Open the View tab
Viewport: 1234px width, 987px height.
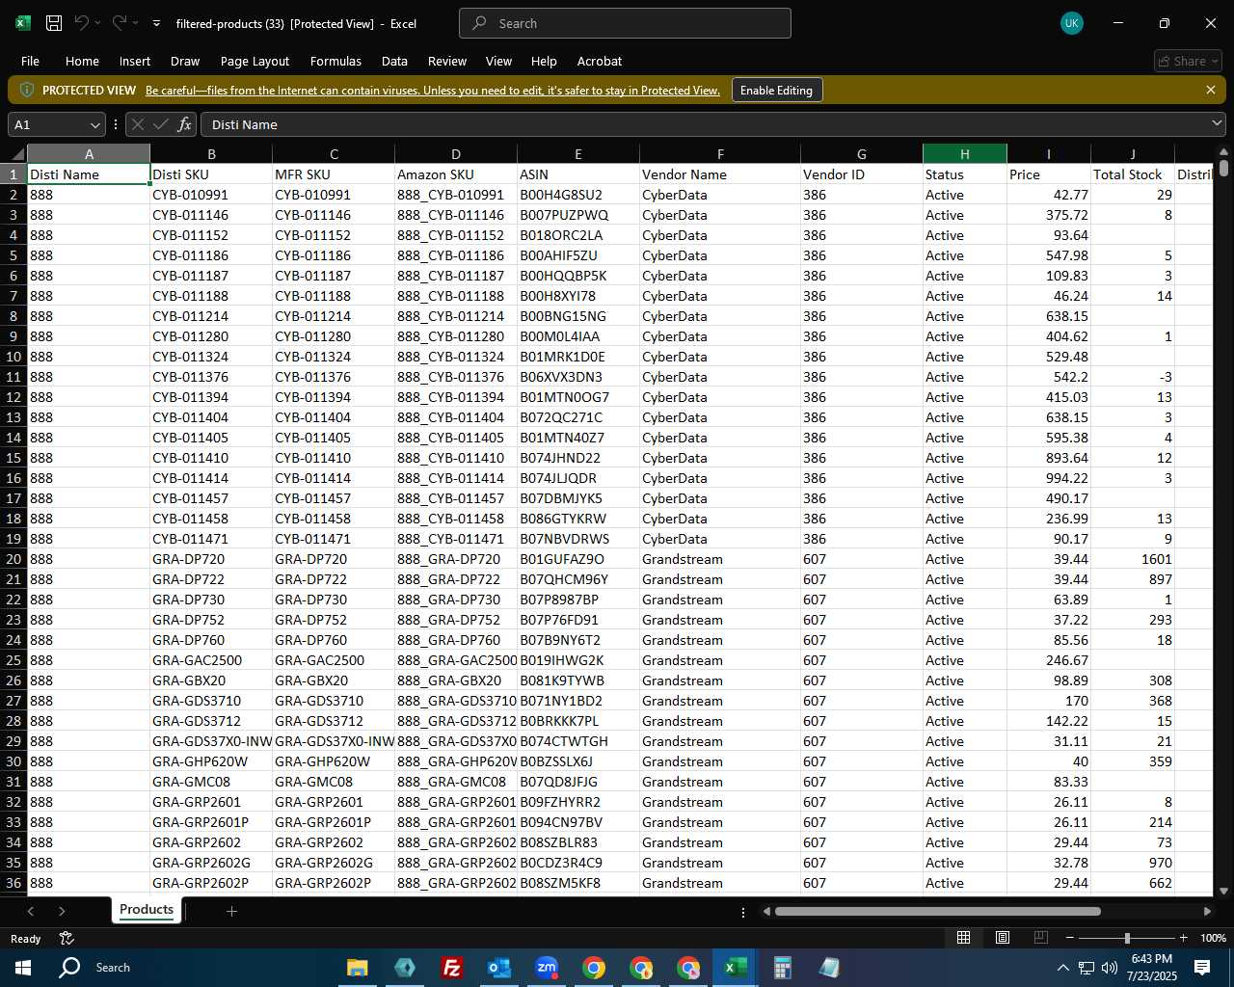(x=498, y=61)
